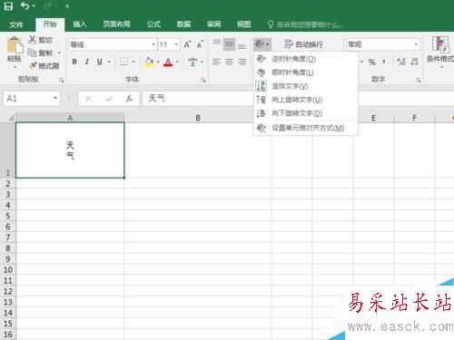Set top vertical alignment

point(216,43)
